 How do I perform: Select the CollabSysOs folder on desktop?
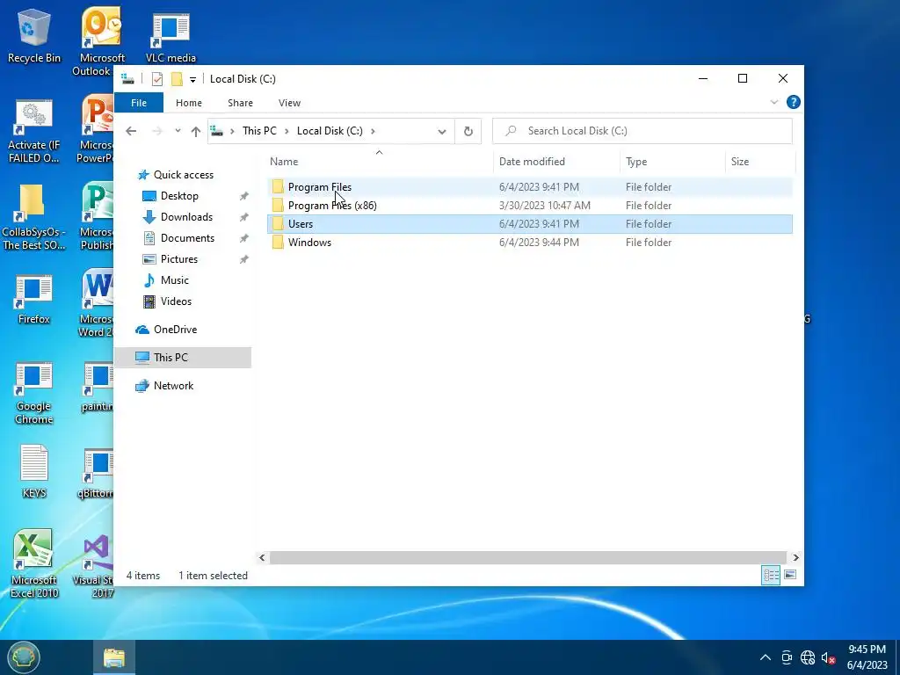coord(33,218)
